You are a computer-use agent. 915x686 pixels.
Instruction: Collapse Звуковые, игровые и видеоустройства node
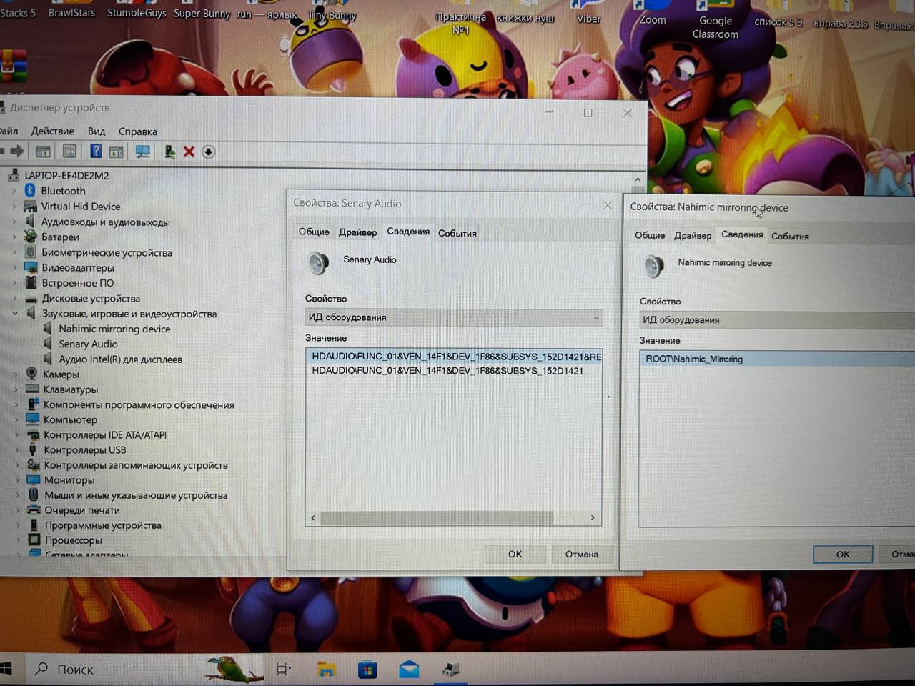coord(15,313)
